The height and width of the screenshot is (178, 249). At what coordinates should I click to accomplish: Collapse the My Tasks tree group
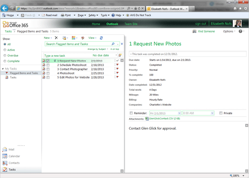coord(3,68)
